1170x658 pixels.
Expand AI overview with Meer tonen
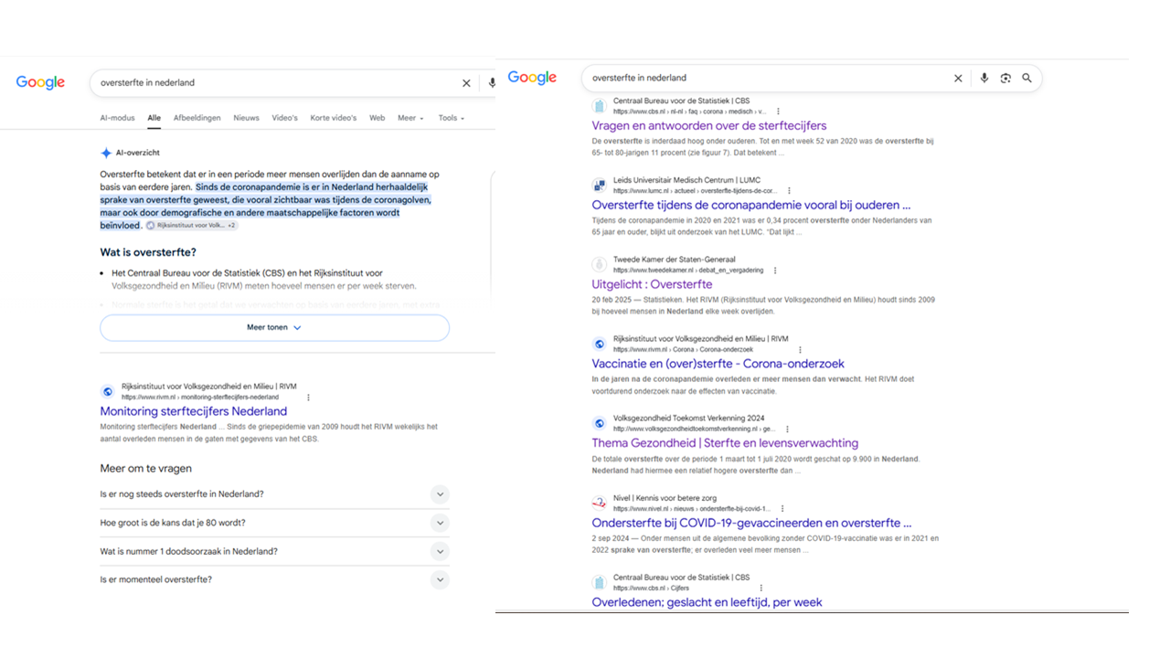tap(274, 327)
